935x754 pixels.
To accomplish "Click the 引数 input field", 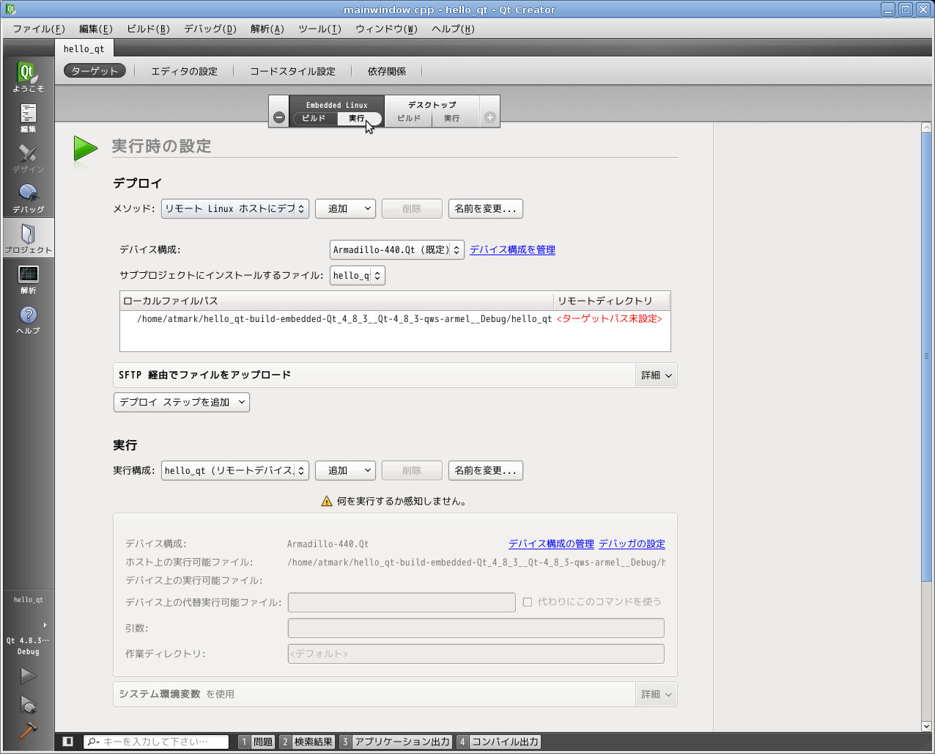I will point(476,628).
